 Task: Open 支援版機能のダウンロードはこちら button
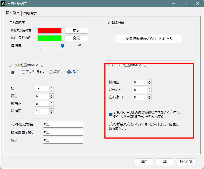click(149, 39)
